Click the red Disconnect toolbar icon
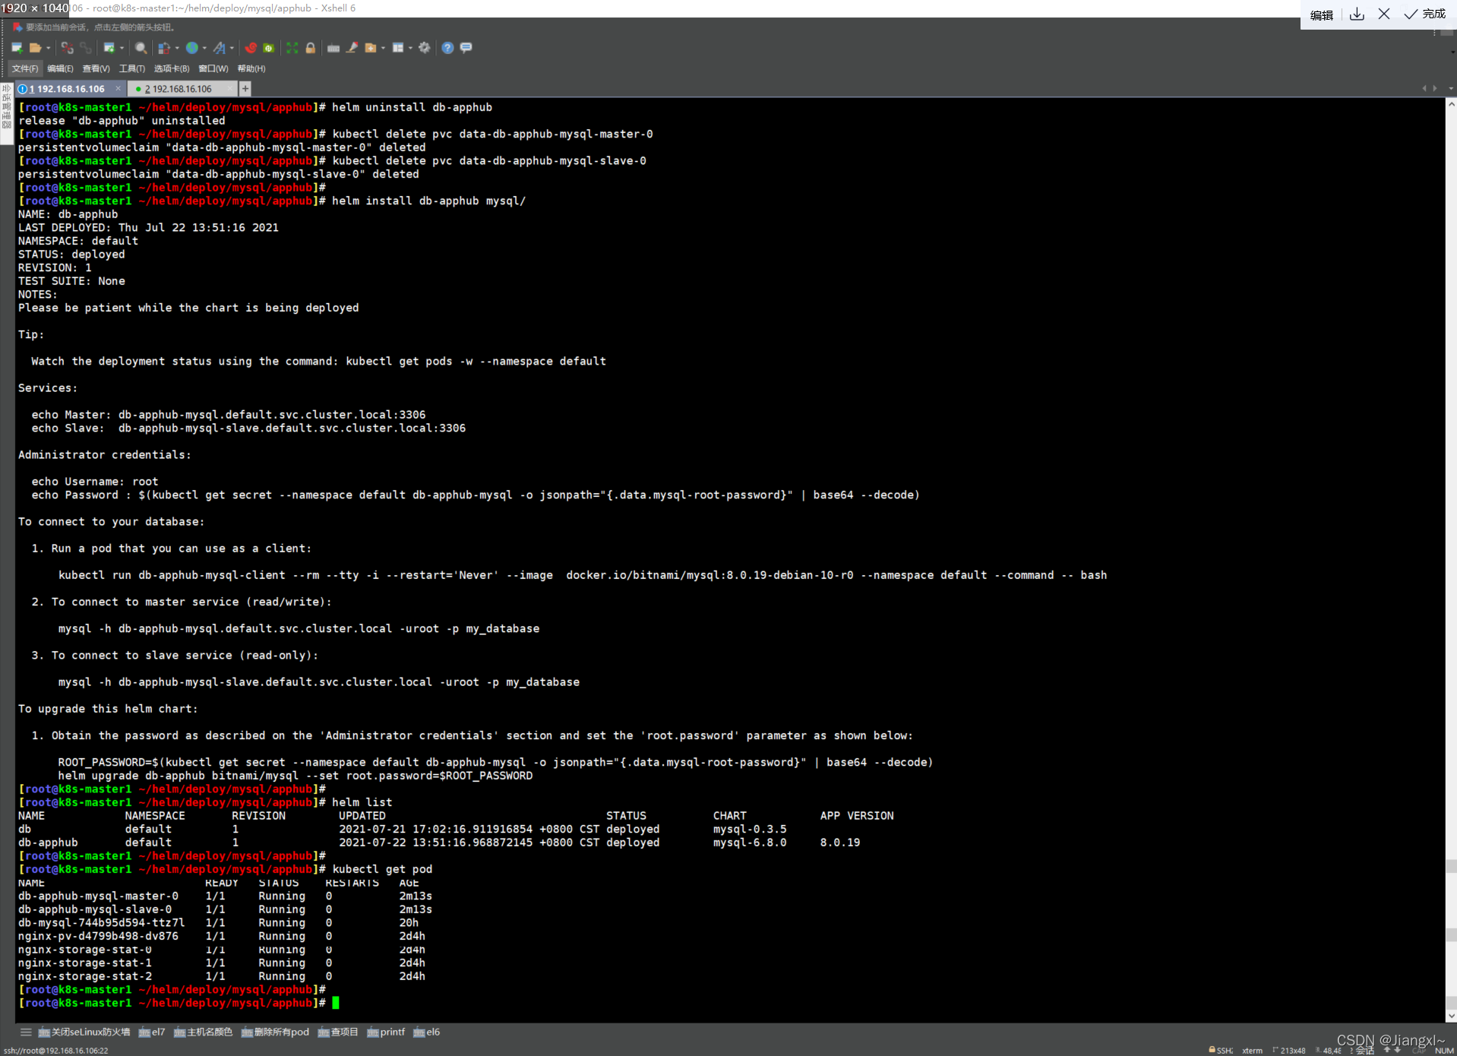 click(x=68, y=48)
